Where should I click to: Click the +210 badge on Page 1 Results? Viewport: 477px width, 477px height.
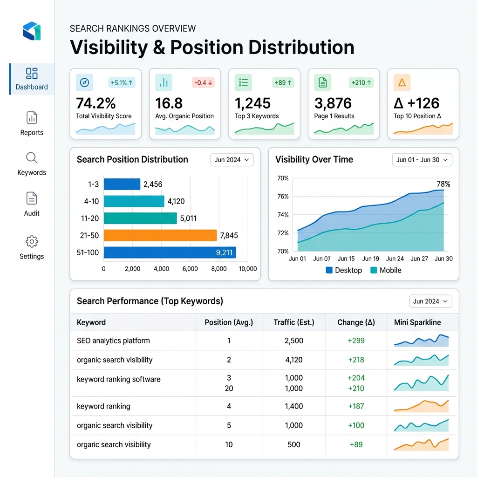click(361, 83)
